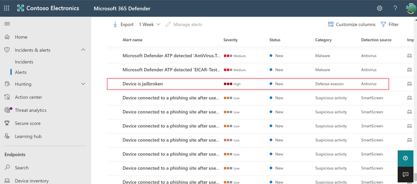Screen dimensions: 417x184
Task: Open the Device is jailbroken alert
Action: pos(142,84)
